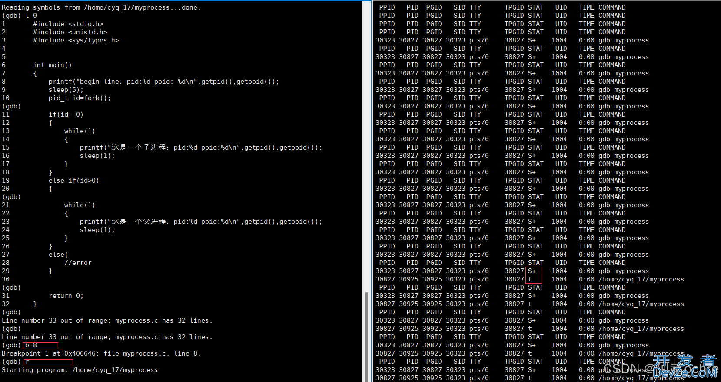Screen dimensions: 721x382
Task: Click the "//error" comment line
Action: (78, 263)
